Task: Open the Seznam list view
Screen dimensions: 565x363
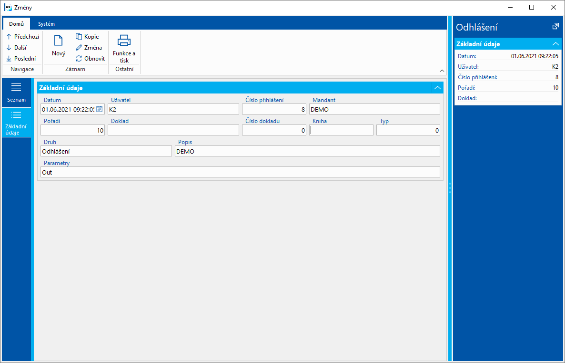Action: click(x=16, y=93)
